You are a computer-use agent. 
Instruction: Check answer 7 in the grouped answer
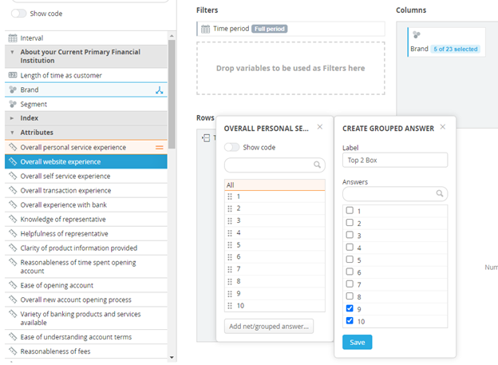(350, 284)
